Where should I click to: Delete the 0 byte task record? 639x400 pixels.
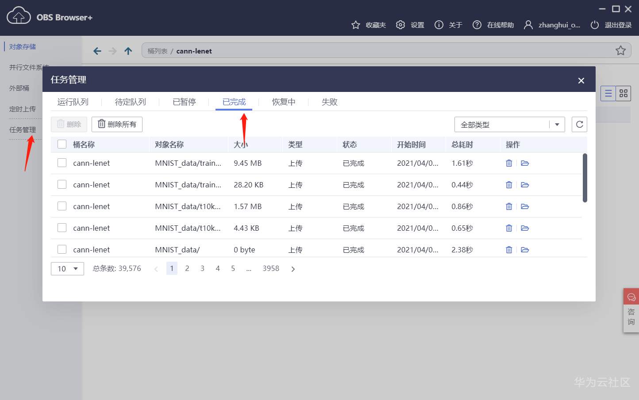point(509,250)
